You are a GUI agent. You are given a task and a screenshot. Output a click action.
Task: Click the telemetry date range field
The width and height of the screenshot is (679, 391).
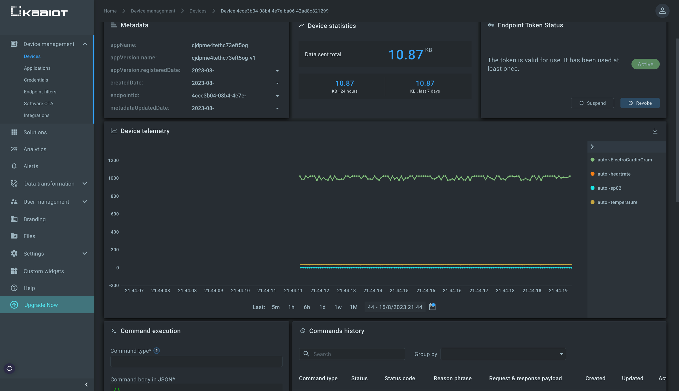pyautogui.click(x=395, y=307)
